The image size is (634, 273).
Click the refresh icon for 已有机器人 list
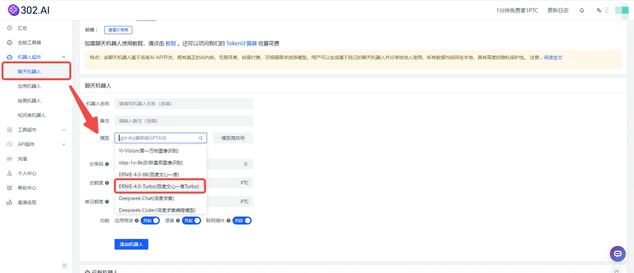[616, 272]
